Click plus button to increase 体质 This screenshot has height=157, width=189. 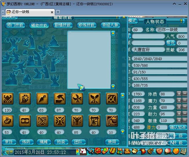point(179,94)
